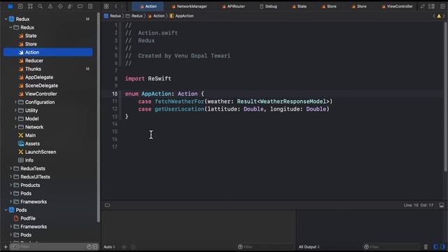The image size is (448, 252).
Task: Collapse the Pods project
Action: pyautogui.click(x=6, y=210)
